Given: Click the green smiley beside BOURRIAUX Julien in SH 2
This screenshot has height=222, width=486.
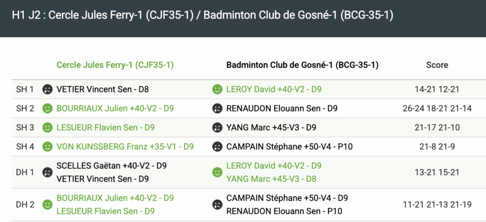Looking at the screenshot, I should 47,109.
